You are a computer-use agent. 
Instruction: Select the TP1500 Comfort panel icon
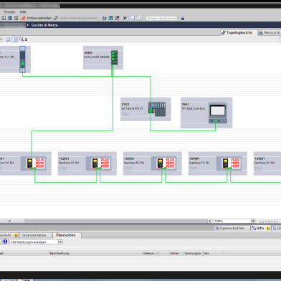tap(218, 113)
